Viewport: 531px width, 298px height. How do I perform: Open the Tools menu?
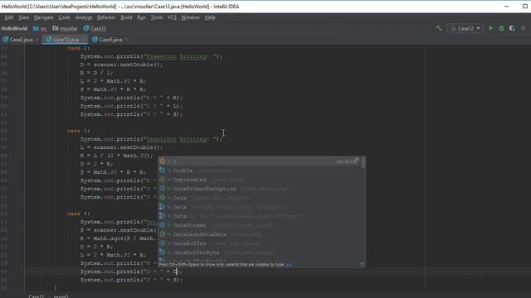(157, 17)
